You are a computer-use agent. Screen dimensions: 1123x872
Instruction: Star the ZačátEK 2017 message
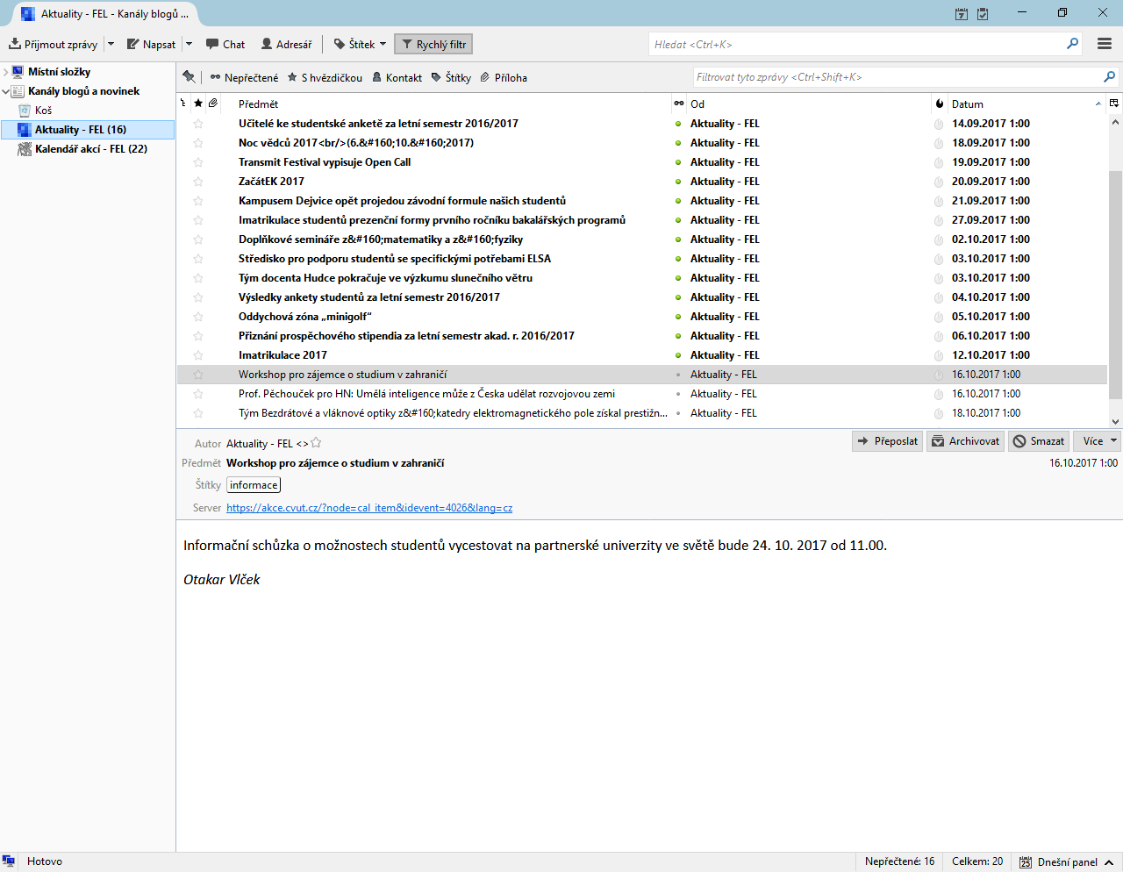click(198, 182)
